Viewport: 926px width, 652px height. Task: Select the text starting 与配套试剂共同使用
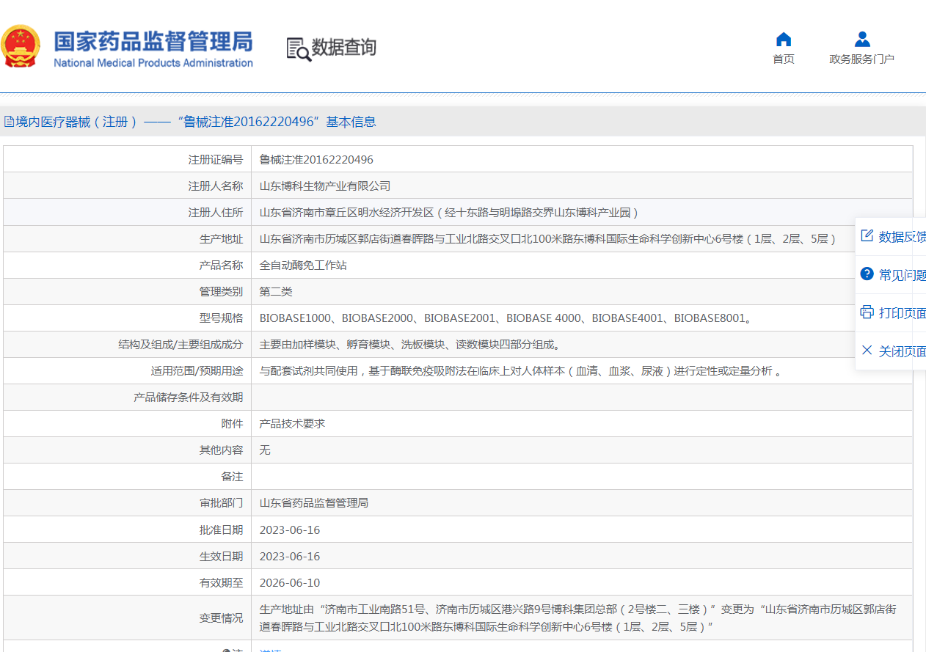tap(520, 370)
